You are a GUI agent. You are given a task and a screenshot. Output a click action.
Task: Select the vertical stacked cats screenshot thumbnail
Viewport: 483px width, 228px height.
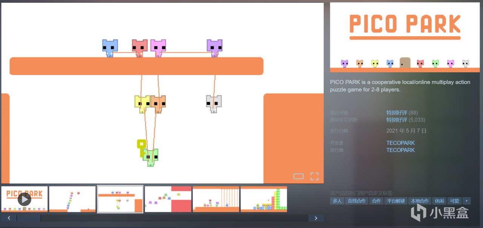(72, 199)
